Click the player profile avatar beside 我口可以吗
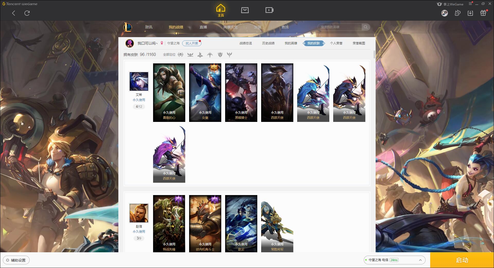The width and height of the screenshot is (494, 268). 130,43
